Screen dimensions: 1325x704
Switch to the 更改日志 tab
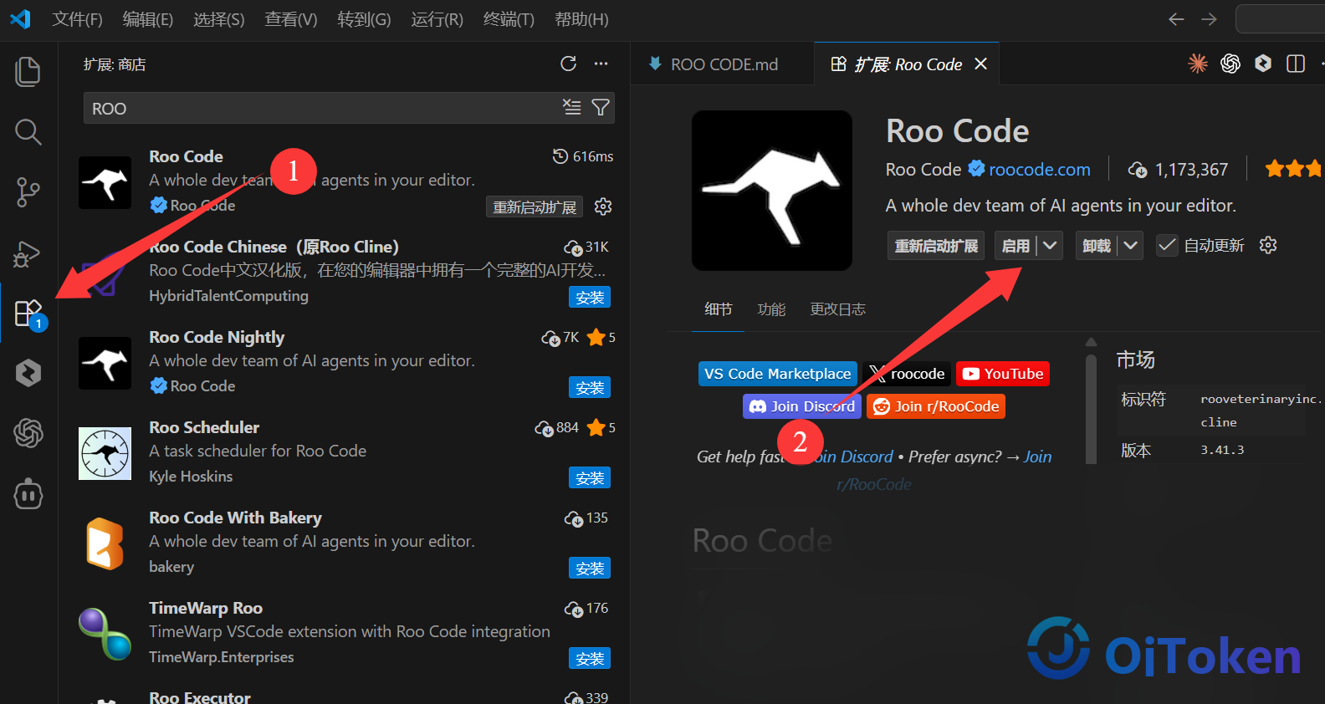(837, 309)
